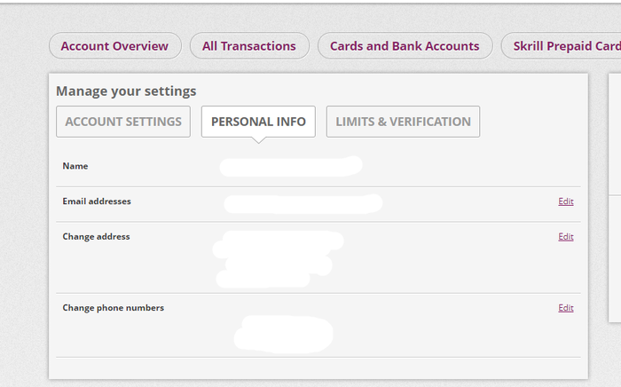
Task: Open the Account Overview page
Action: 114,46
